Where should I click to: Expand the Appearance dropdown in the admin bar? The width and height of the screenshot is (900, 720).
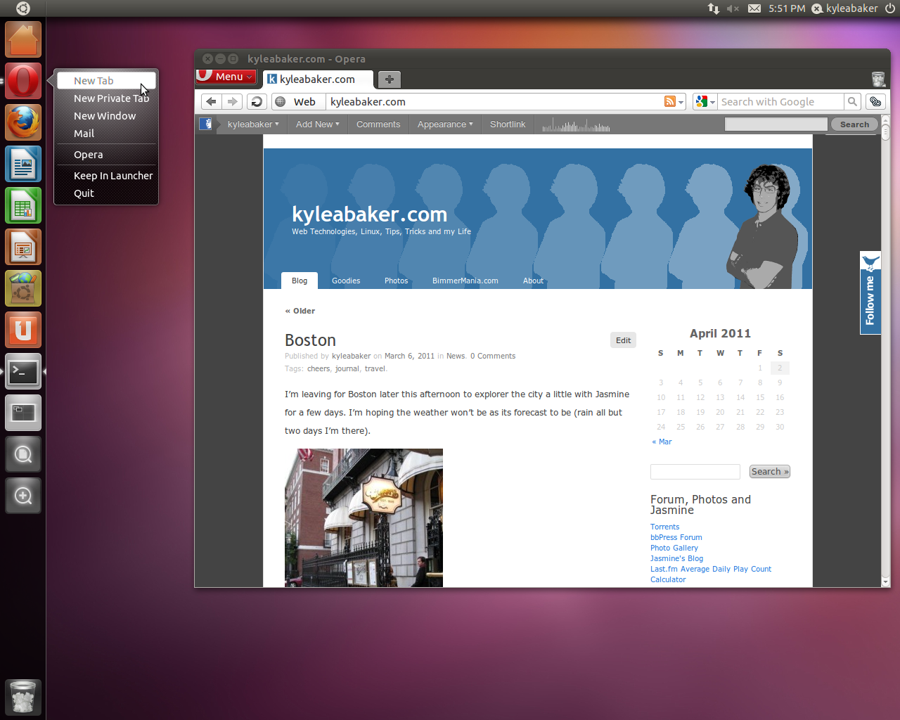[444, 124]
